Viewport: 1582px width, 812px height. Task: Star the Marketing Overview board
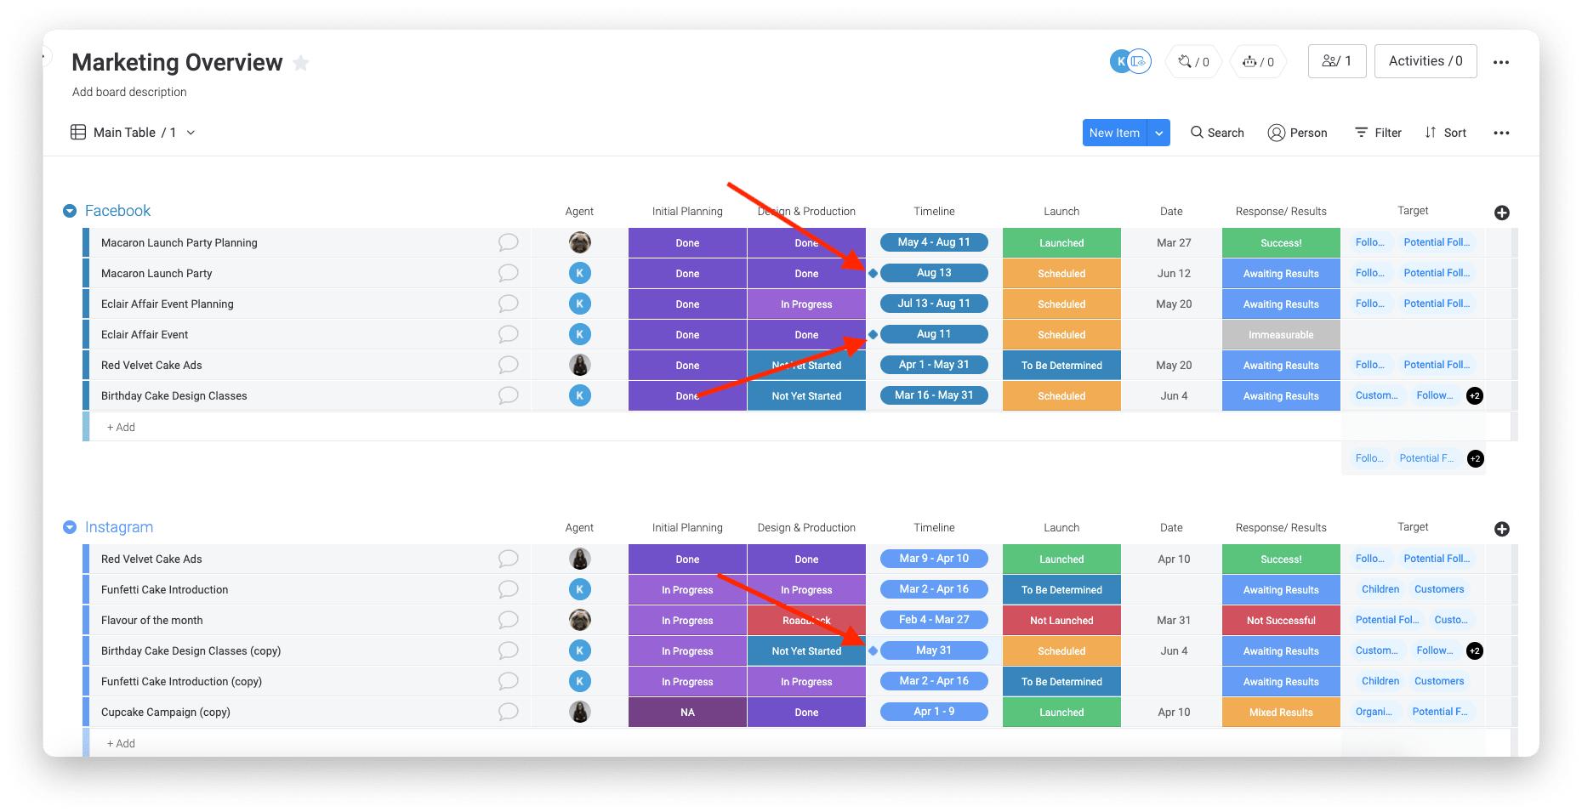301,63
